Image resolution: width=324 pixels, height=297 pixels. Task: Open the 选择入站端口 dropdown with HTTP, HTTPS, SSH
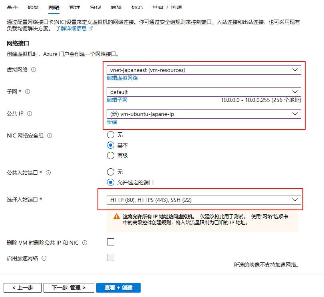coord(204,199)
